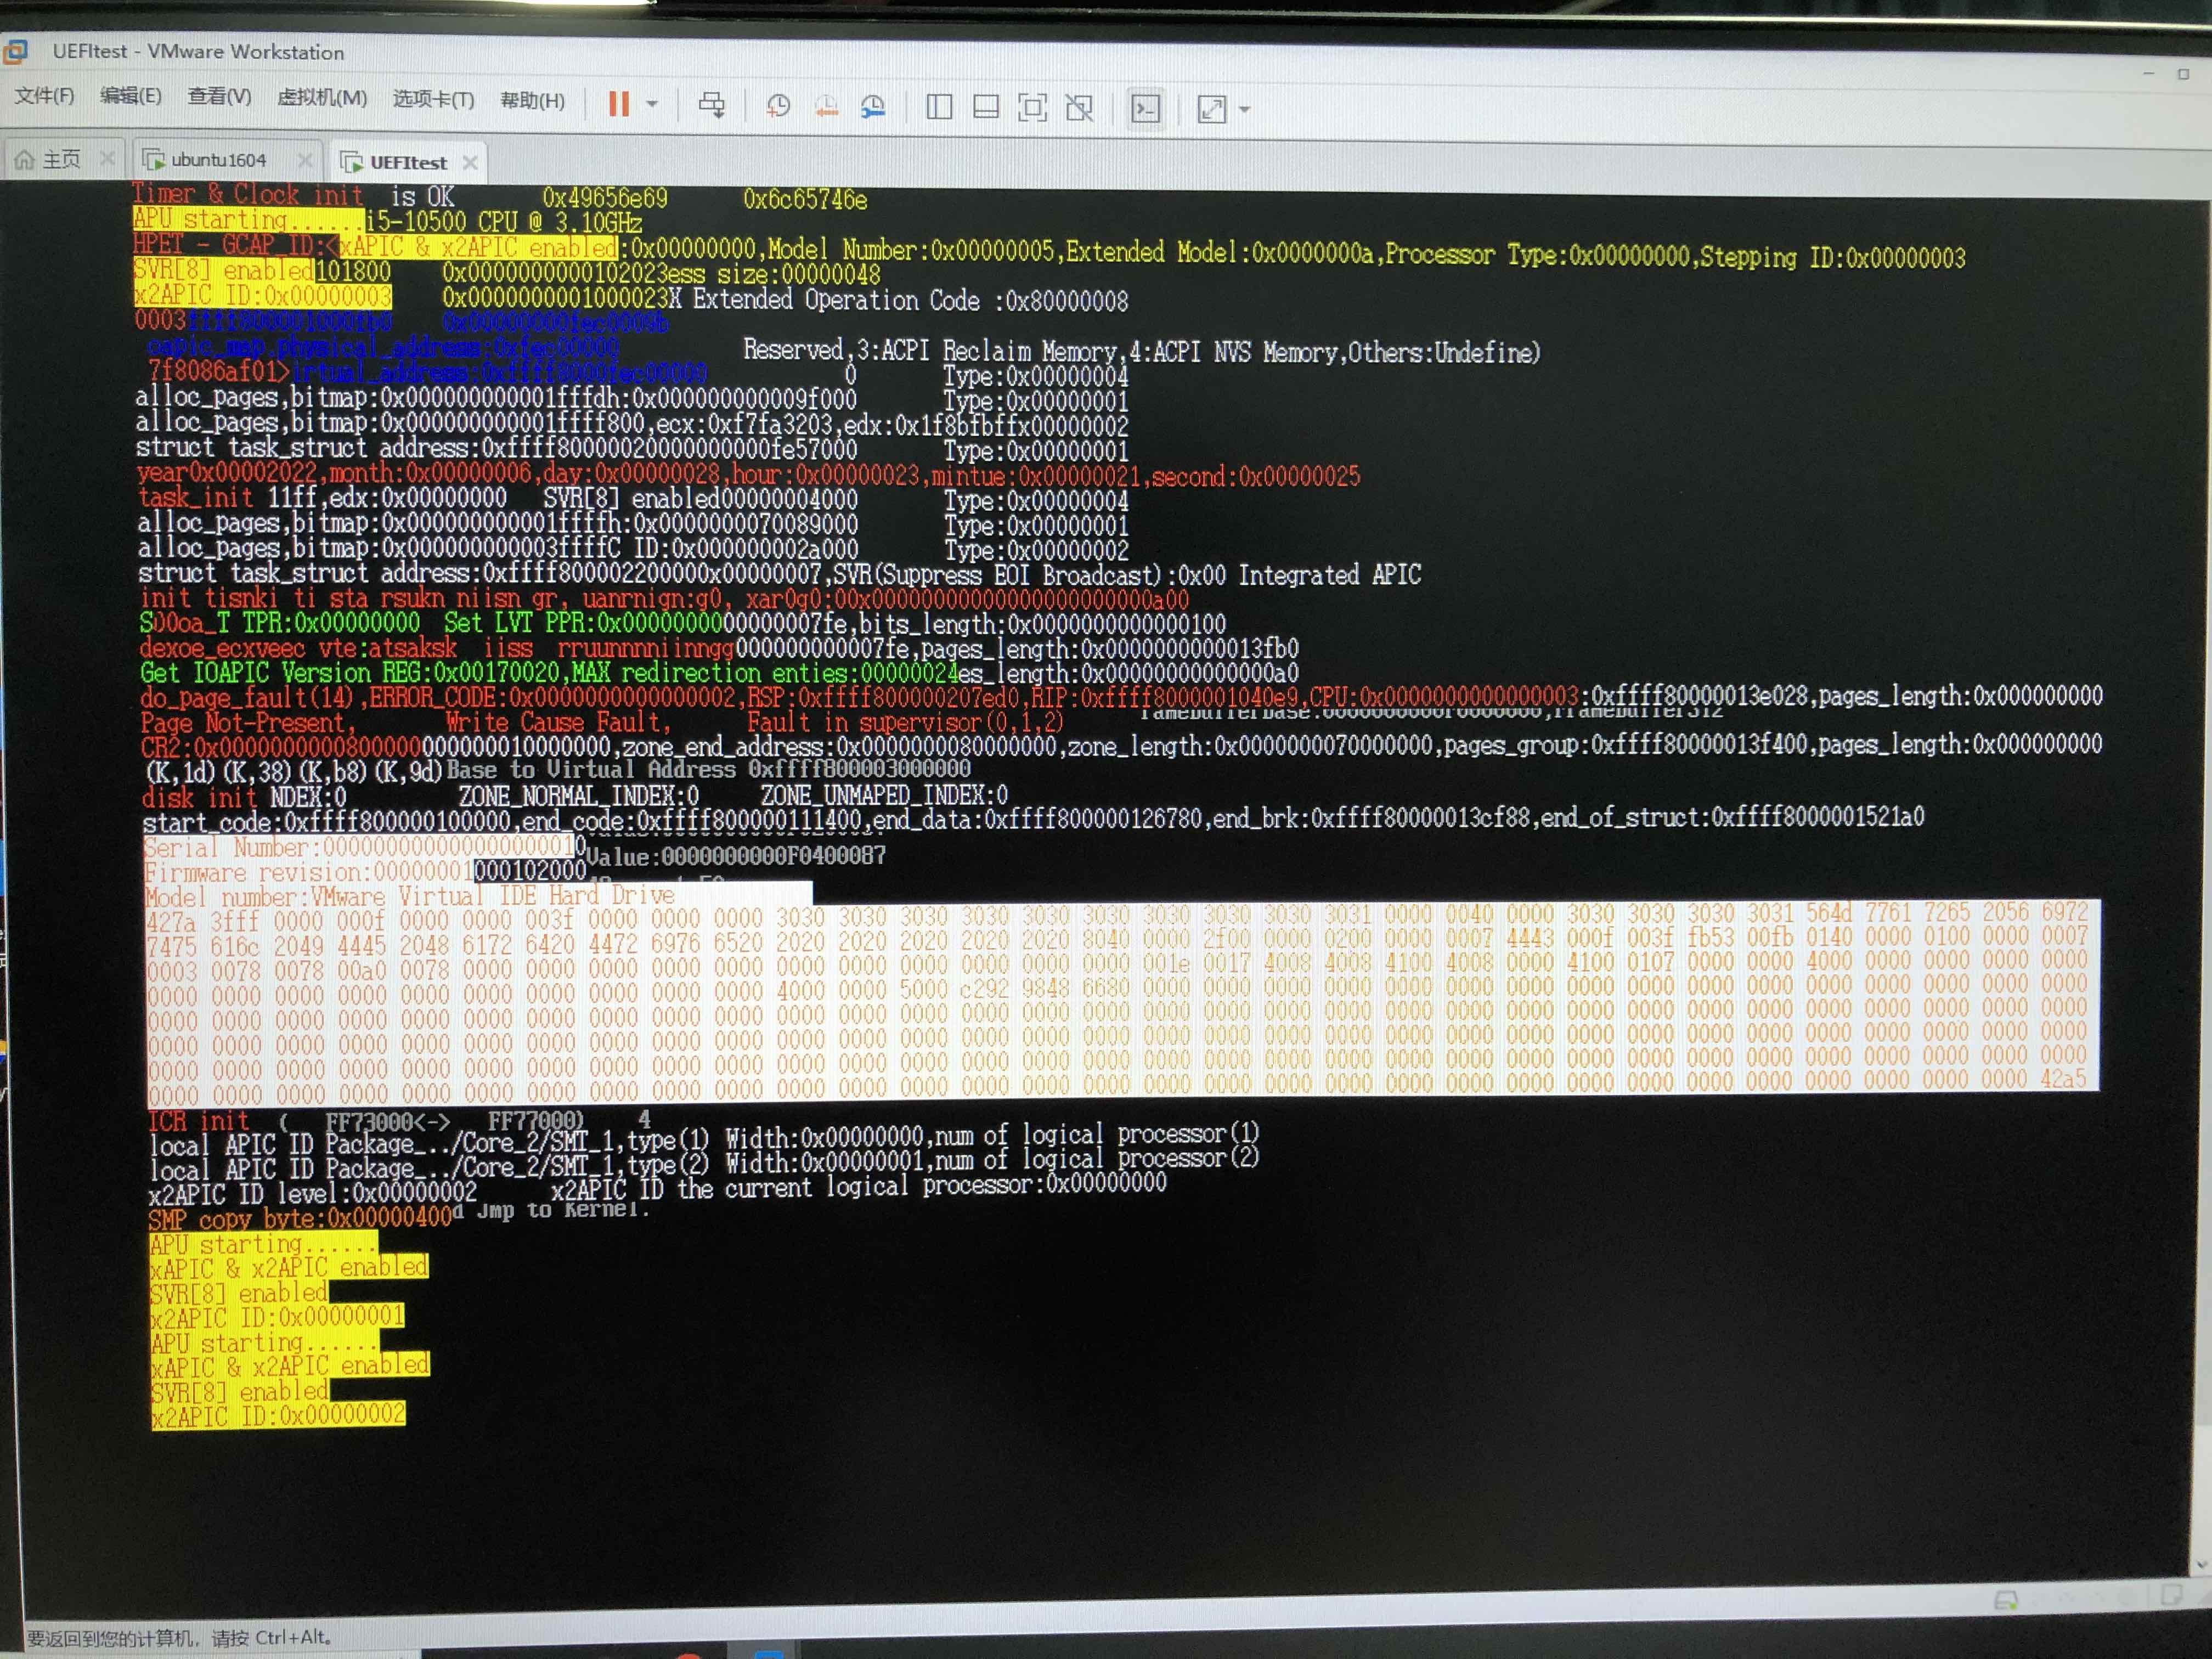This screenshot has height=1659, width=2212.
Task: Toggle the library sidebar panel
Action: pos(939,107)
